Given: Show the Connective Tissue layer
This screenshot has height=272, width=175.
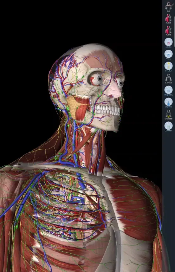Looking at the screenshot, I should click(x=168, y=78).
